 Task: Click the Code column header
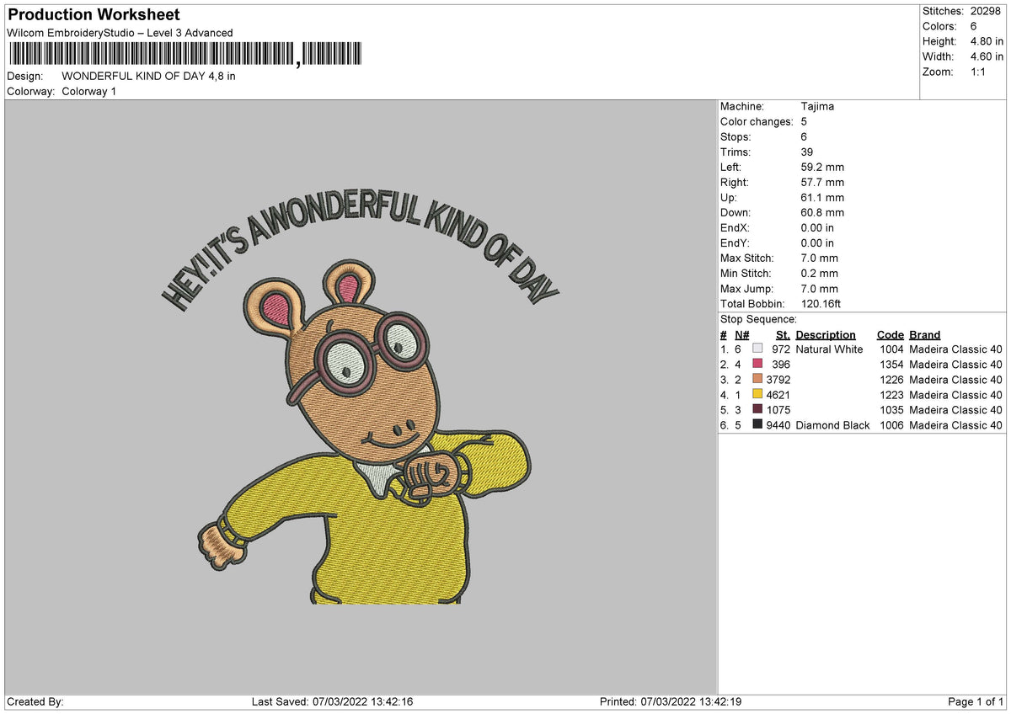(x=890, y=334)
